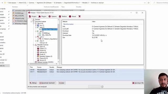The height and width of the screenshot is (94, 168).
Task: Select IMG_1550.JPG in the FOCA tree
Action: (x=46, y=35)
